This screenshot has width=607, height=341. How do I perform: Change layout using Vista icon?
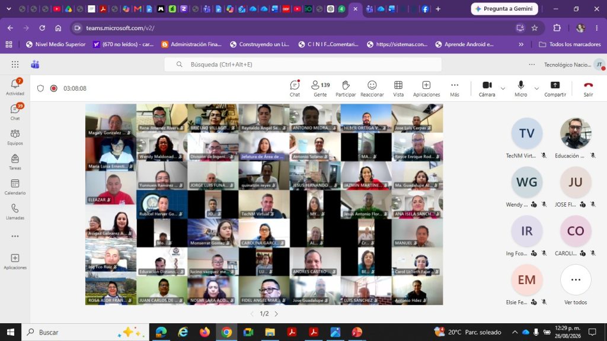398,89
